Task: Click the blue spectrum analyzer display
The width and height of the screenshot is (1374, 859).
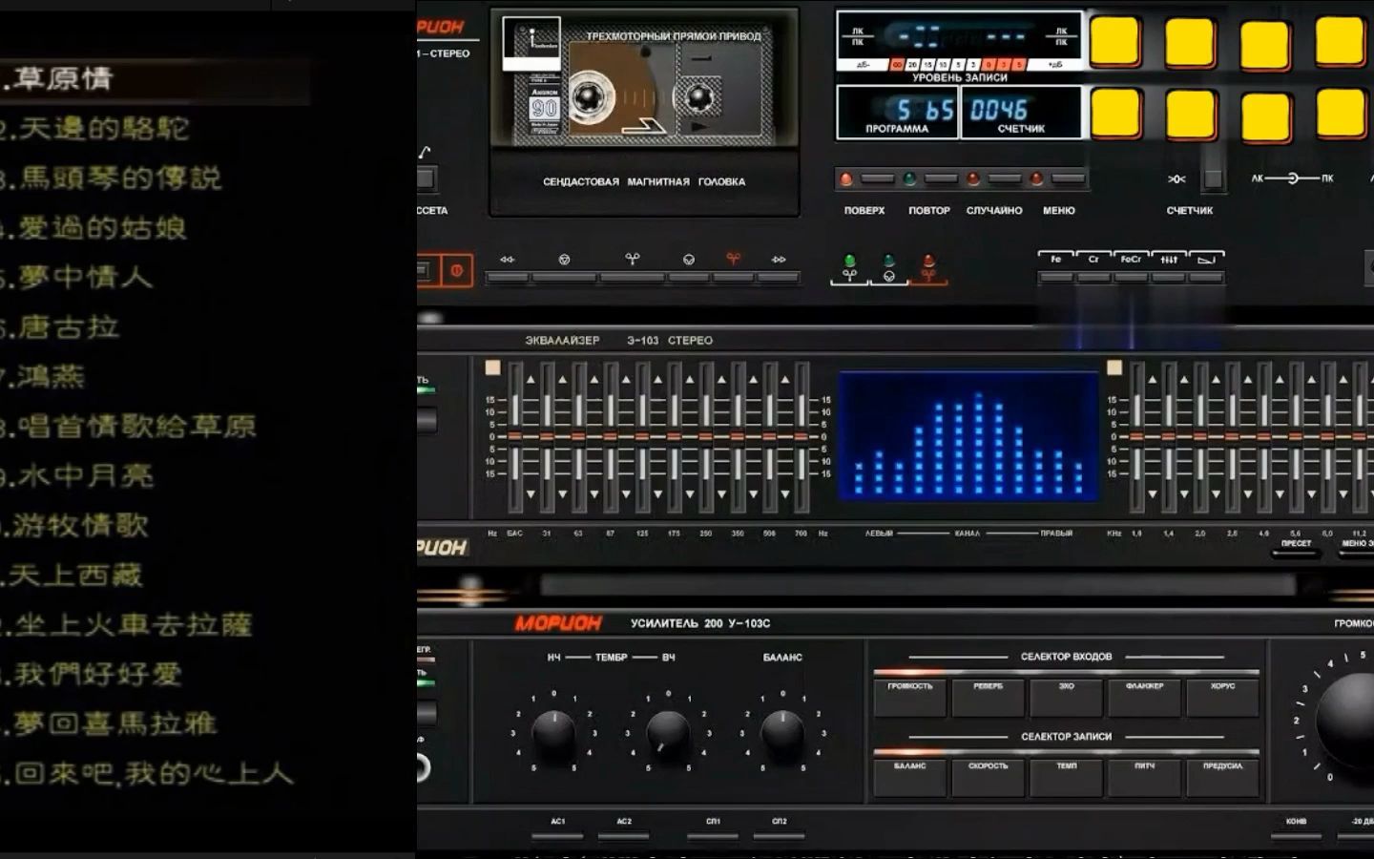Action: coord(968,436)
